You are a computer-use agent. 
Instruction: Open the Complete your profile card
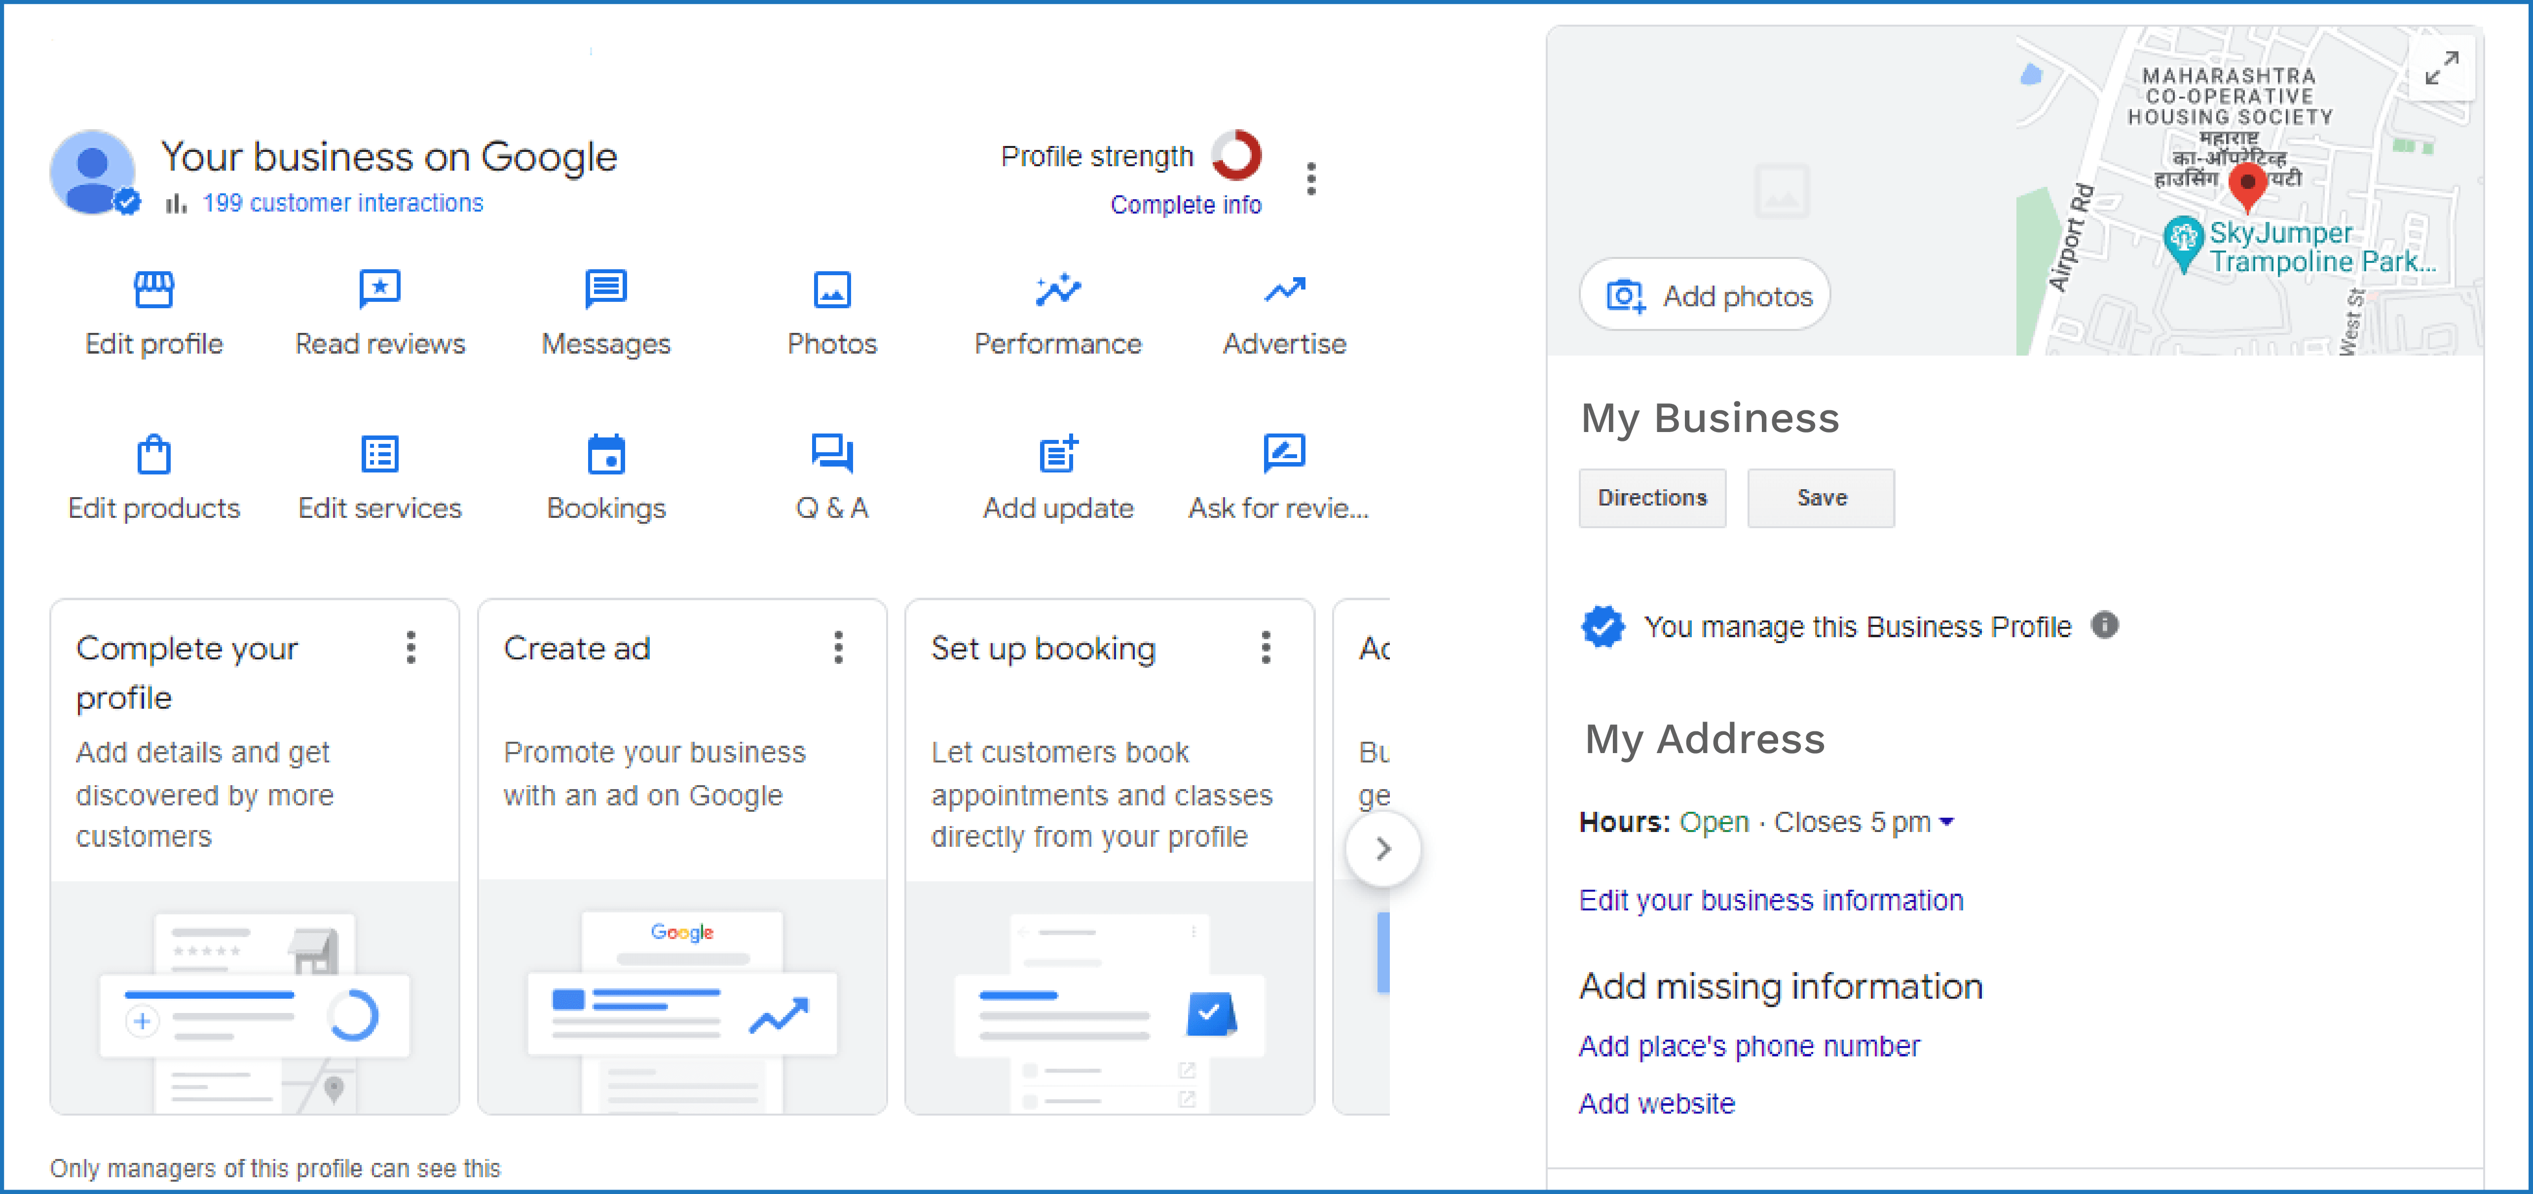(x=255, y=856)
